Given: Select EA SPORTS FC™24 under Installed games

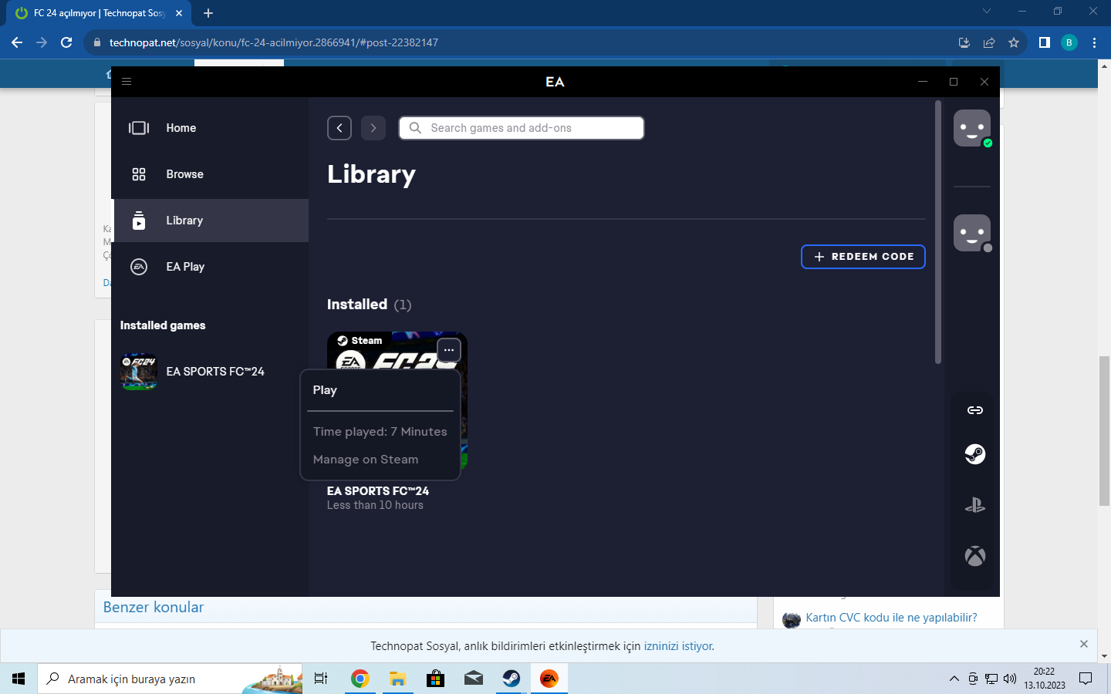Looking at the screenshot, I should 193,372.
